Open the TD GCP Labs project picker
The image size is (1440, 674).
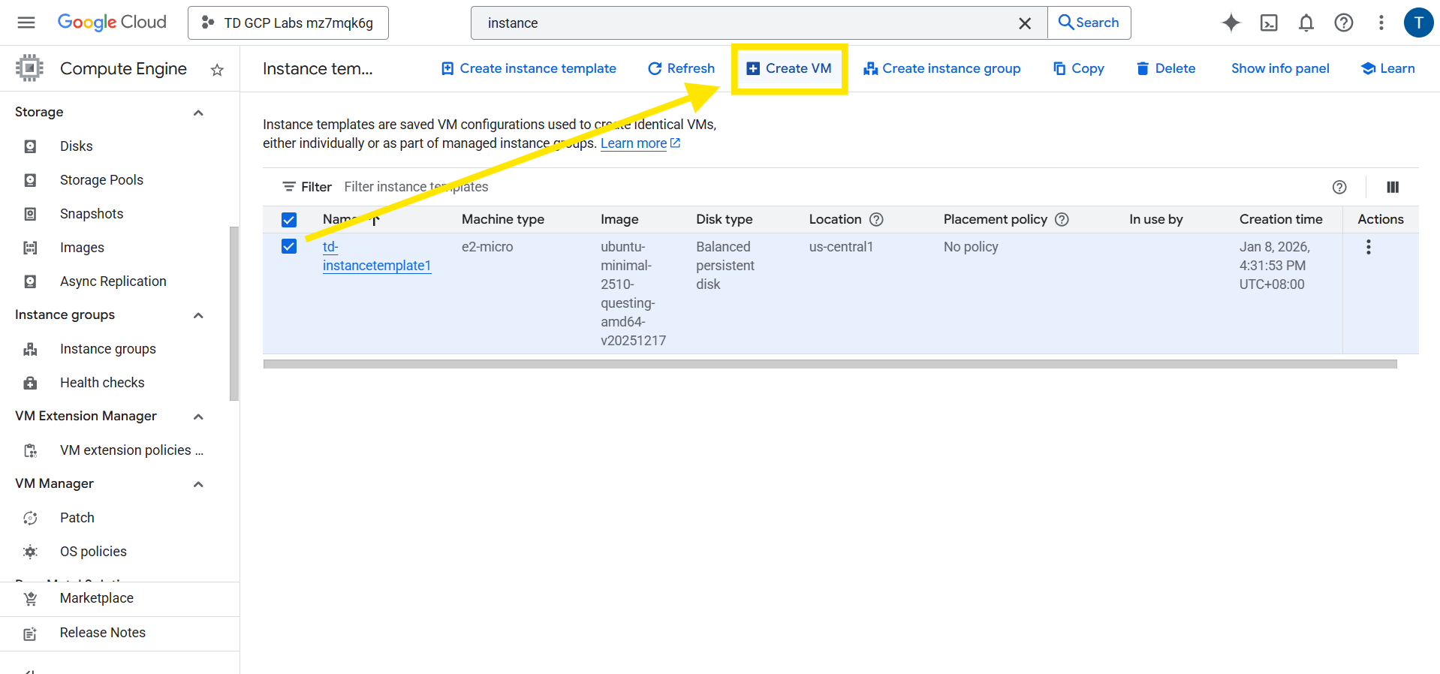point(288,23)
